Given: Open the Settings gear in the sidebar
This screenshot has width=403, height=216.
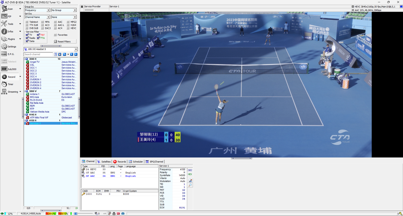Looking at the screenshot, I should tap(4, 46).
